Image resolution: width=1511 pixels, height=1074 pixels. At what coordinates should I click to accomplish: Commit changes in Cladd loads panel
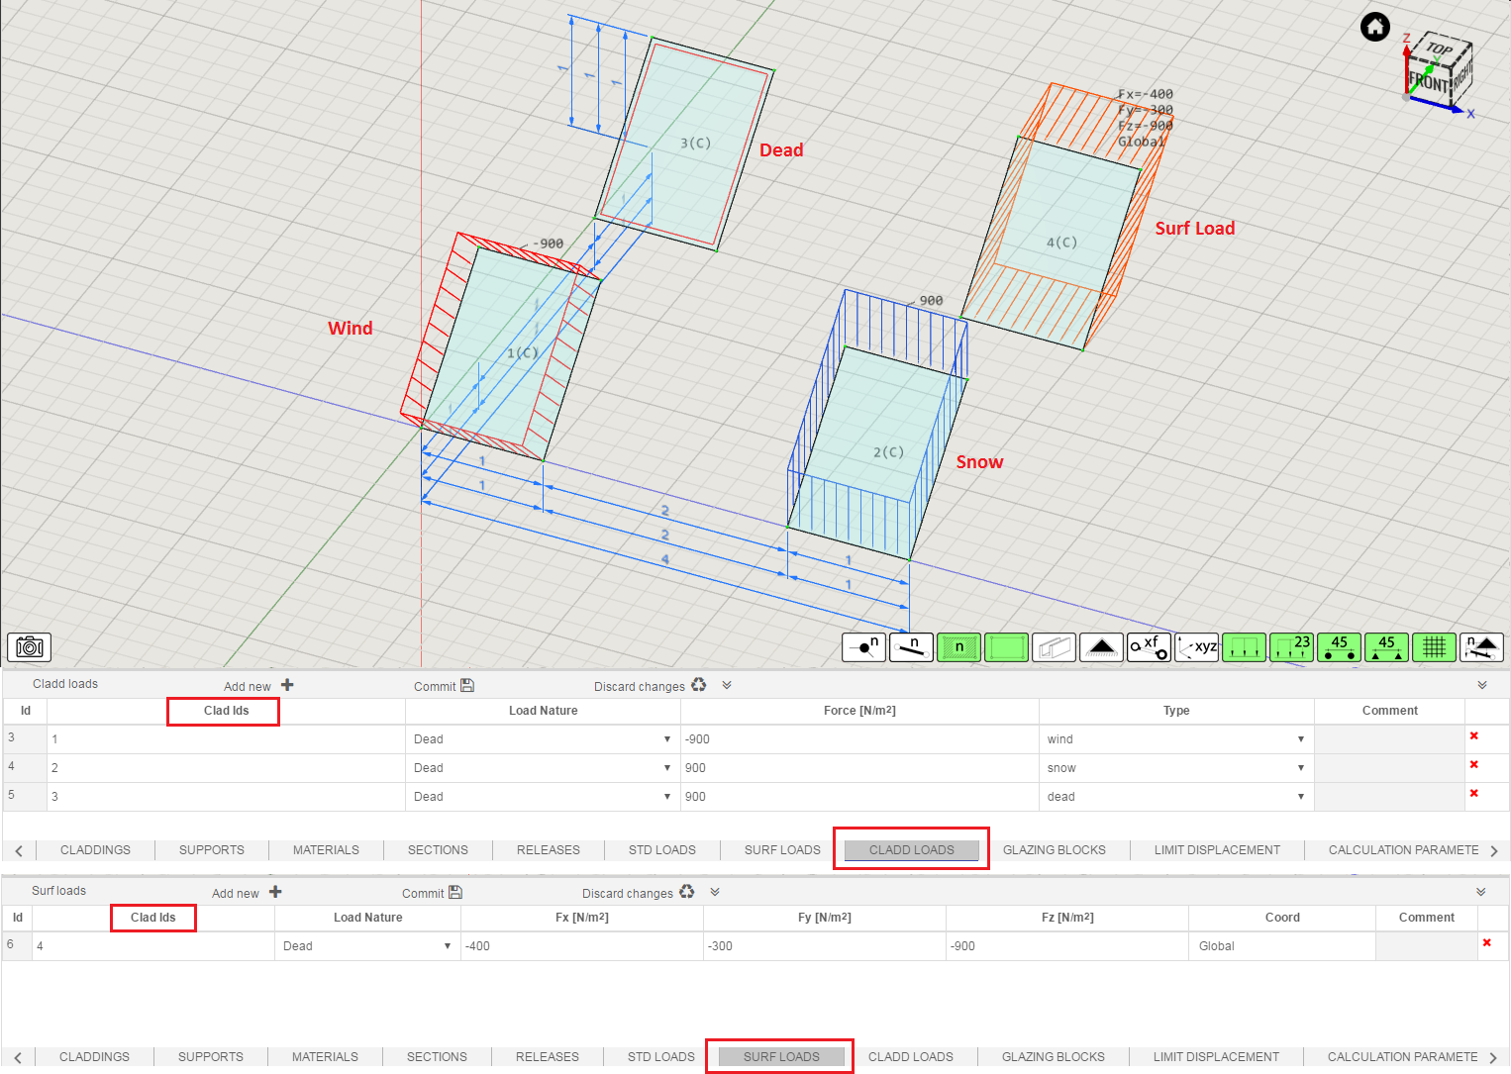pos(443,685)
